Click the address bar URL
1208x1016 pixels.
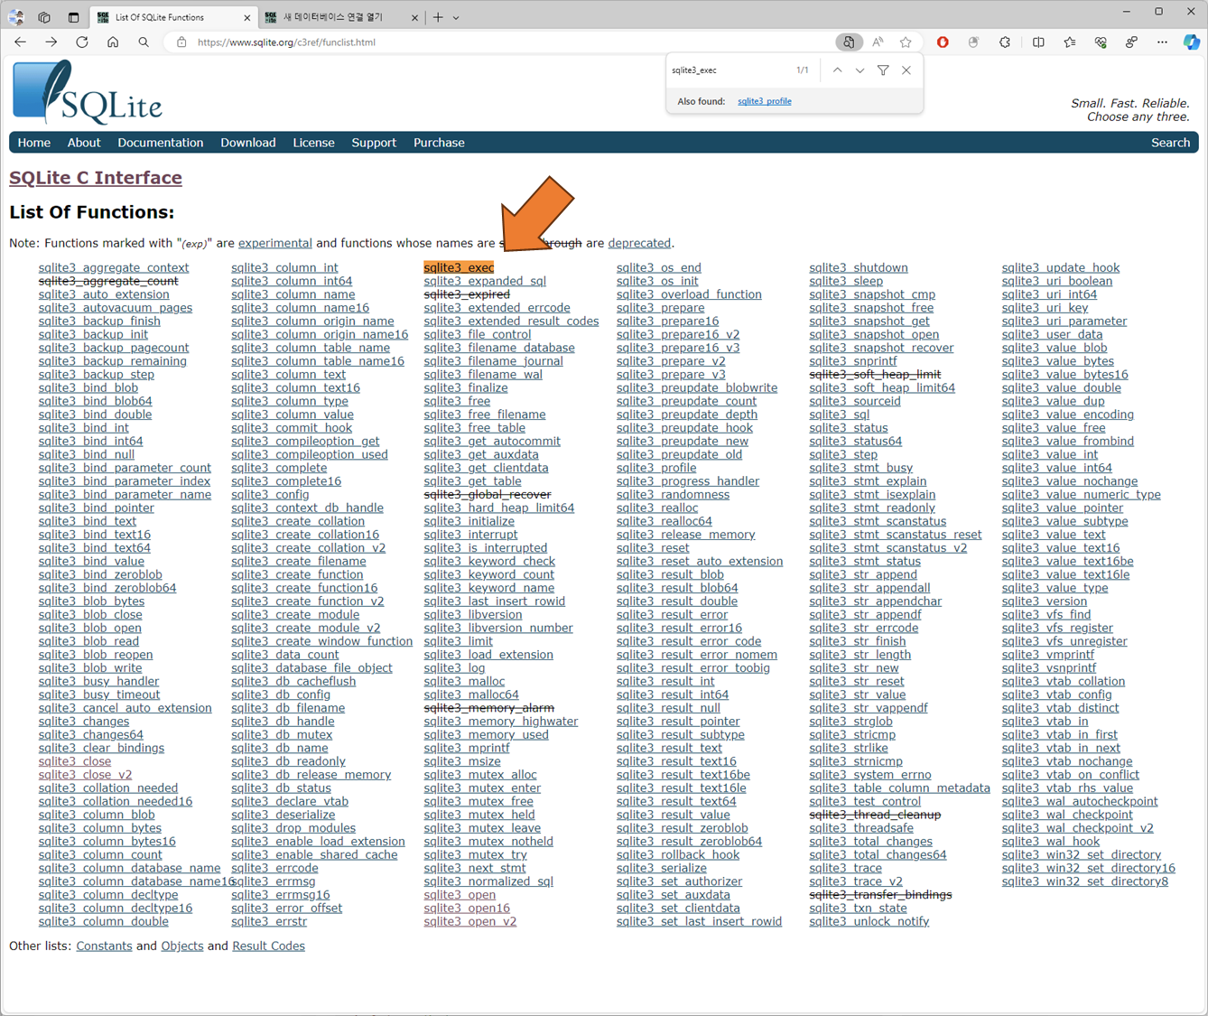click(286, 42)
